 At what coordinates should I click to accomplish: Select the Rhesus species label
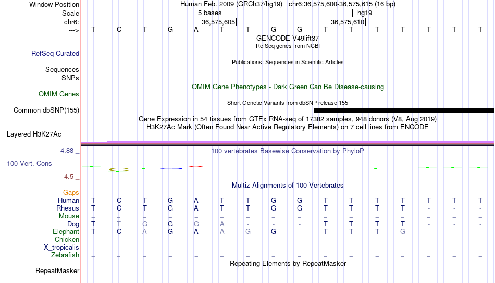click(68, 208)
